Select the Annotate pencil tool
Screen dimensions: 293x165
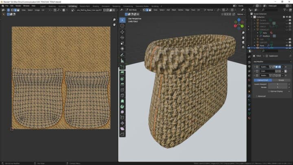coord(122,55)
